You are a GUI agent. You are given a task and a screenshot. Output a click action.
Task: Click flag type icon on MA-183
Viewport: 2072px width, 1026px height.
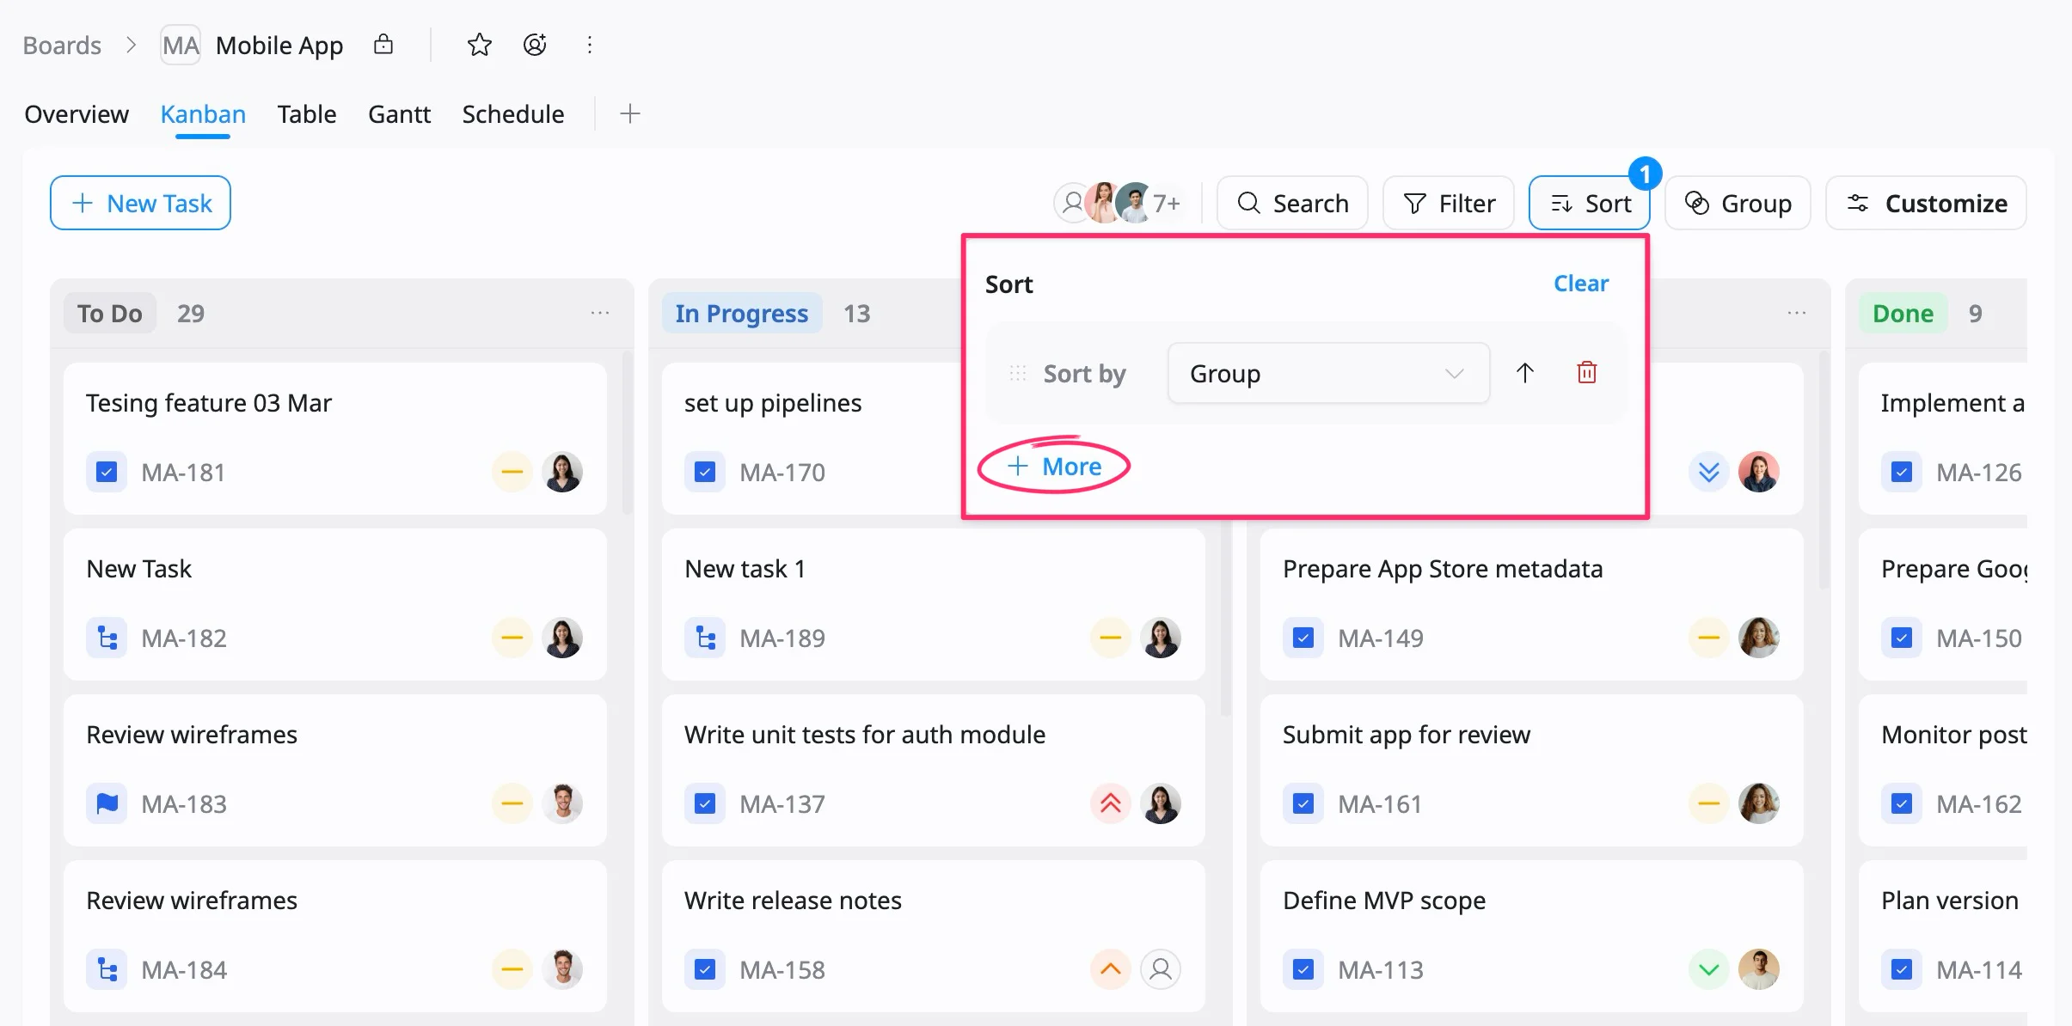107,803
